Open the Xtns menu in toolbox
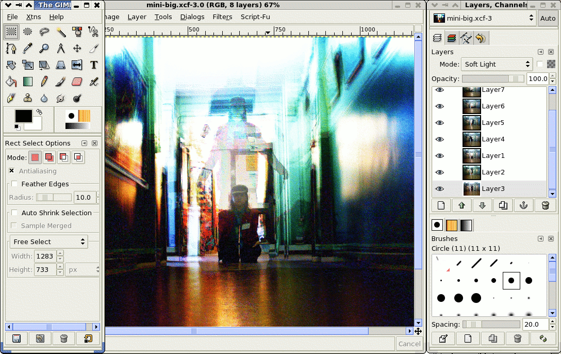 (x=34, y=17)
